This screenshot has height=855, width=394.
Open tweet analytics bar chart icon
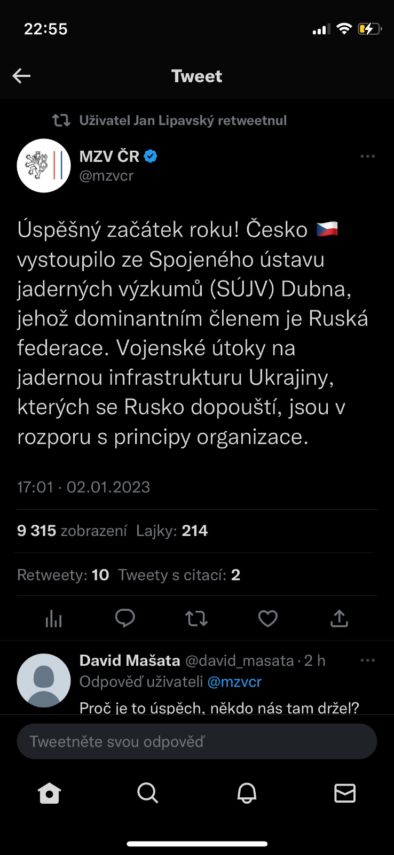[x=53, y=619]
